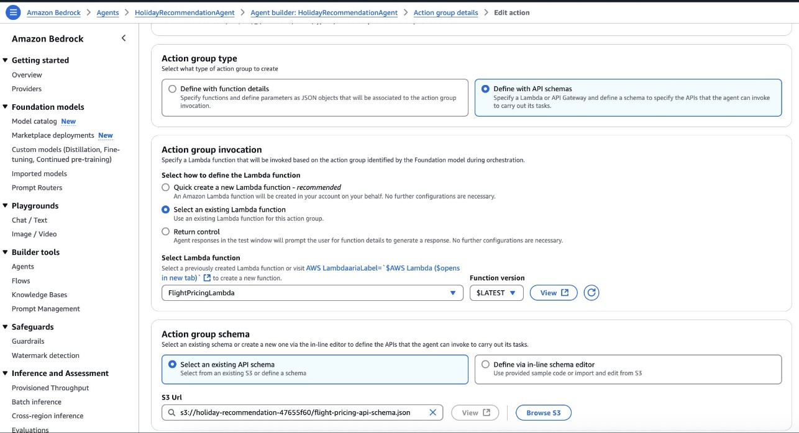799x433 pixels.
Task: Open Chat / Text playground
Action: tap(29, 220)
